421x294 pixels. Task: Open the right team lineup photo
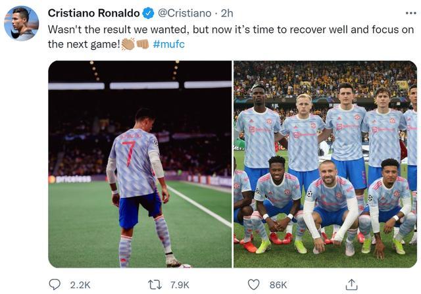click(x=325, y=164)
